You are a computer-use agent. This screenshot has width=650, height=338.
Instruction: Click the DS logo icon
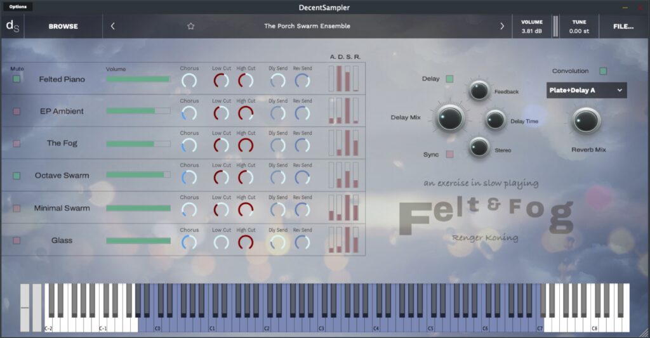(13, 26)
